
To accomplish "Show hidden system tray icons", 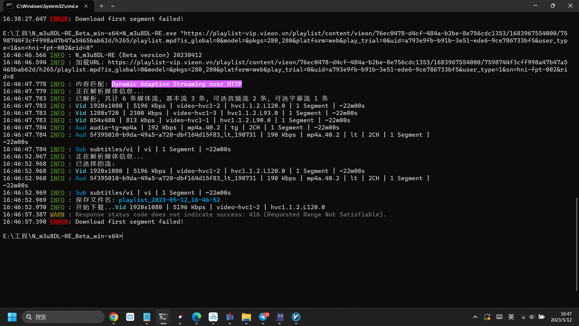I will pos(475,317).
